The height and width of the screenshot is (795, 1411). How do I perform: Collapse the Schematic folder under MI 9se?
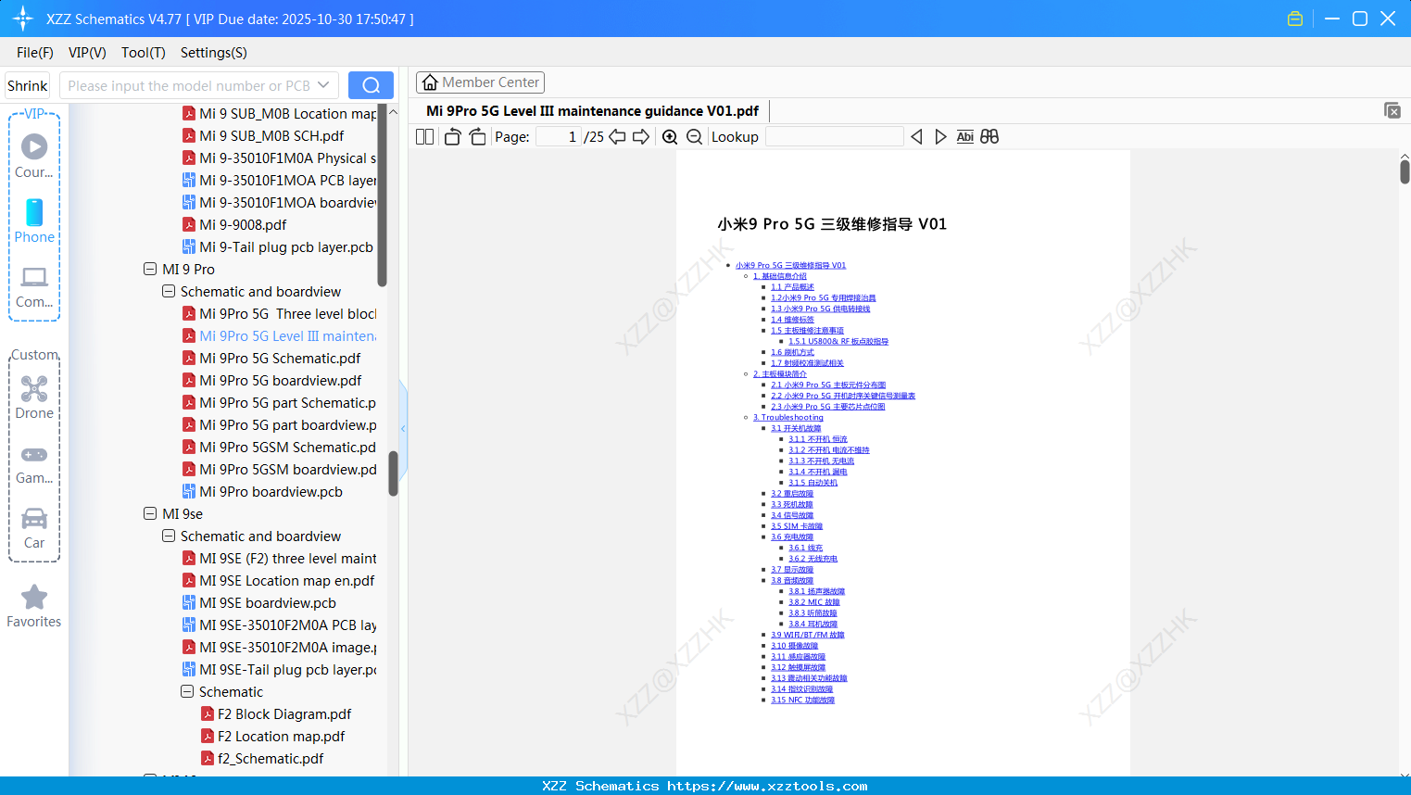click(x=187, y=691)
